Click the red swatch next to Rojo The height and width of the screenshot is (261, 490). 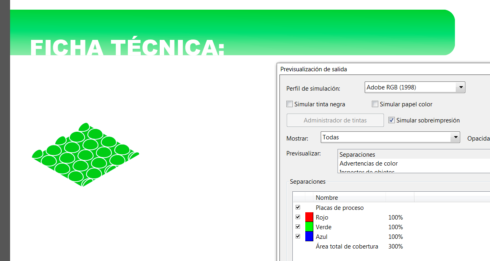309,217
